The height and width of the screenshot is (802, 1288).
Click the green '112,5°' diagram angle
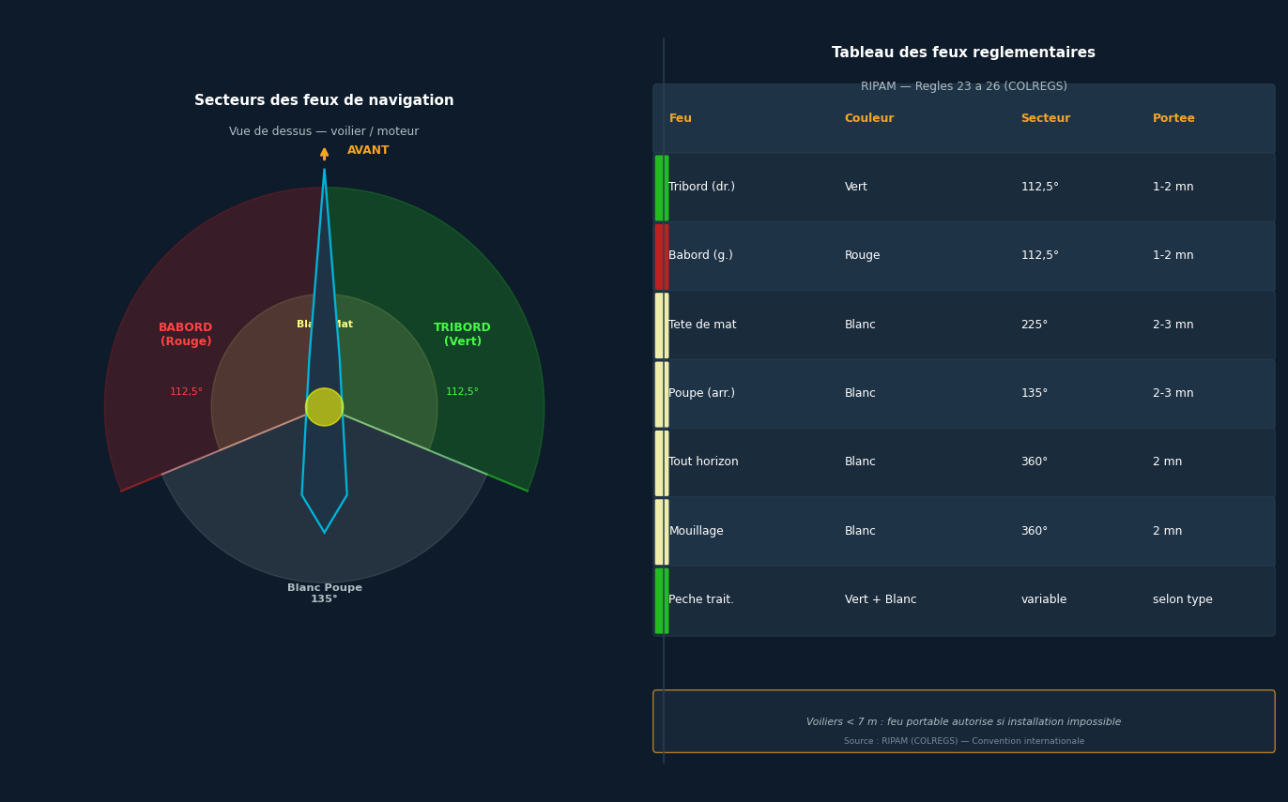pyautogui.click(x=462, y=392)
